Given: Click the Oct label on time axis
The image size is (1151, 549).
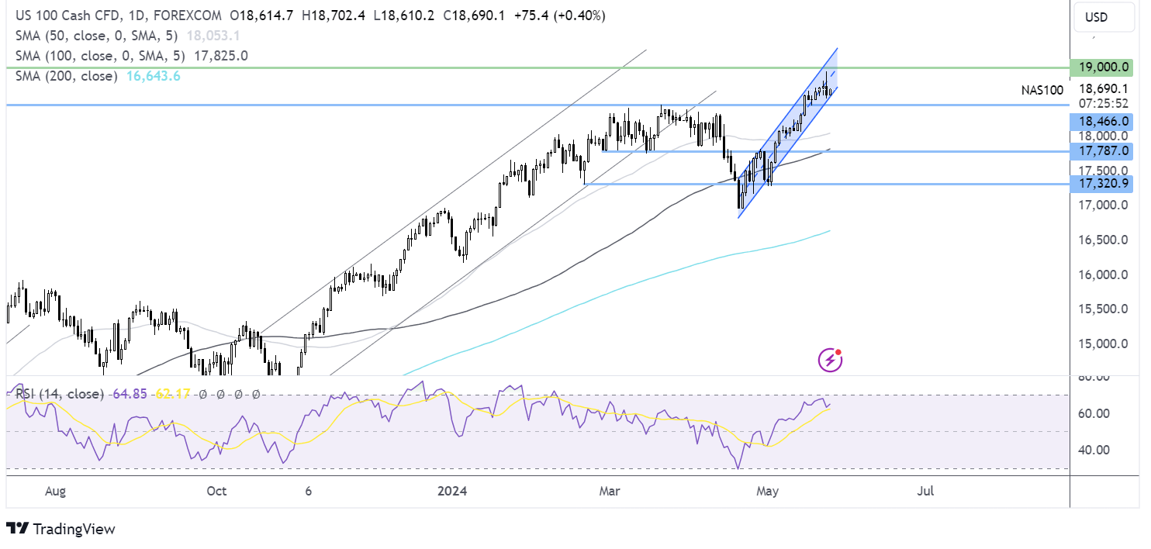Looking at the screenshot, I should 216,491.
